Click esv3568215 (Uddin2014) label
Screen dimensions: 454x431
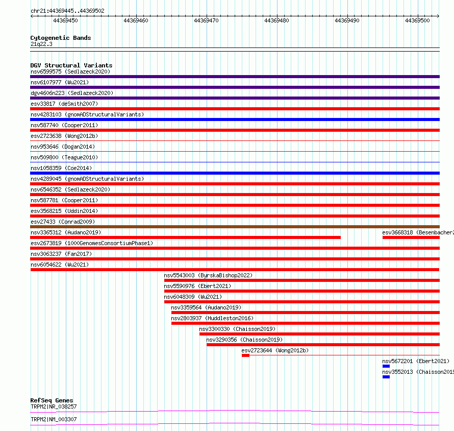click(64, 211)
